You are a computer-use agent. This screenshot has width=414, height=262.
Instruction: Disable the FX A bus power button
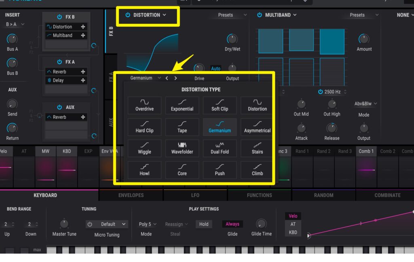pyautogui.click(x=59, y=62)
